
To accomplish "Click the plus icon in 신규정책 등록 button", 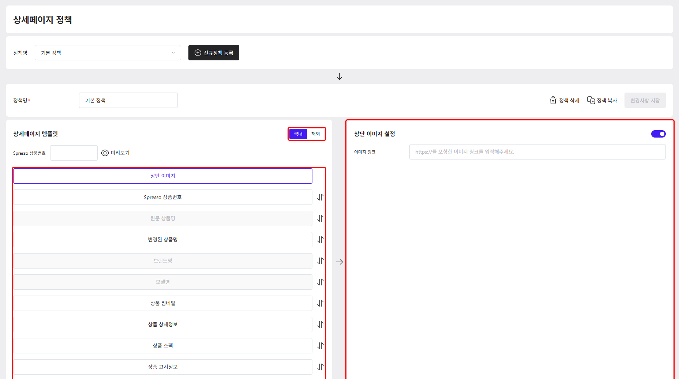I will pos(198,53).
